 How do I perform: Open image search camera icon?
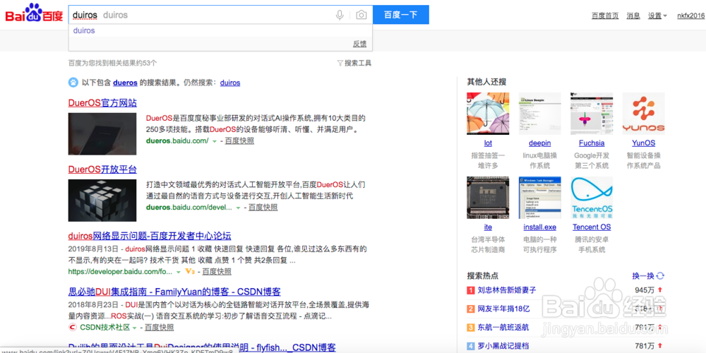coord(361,15)
